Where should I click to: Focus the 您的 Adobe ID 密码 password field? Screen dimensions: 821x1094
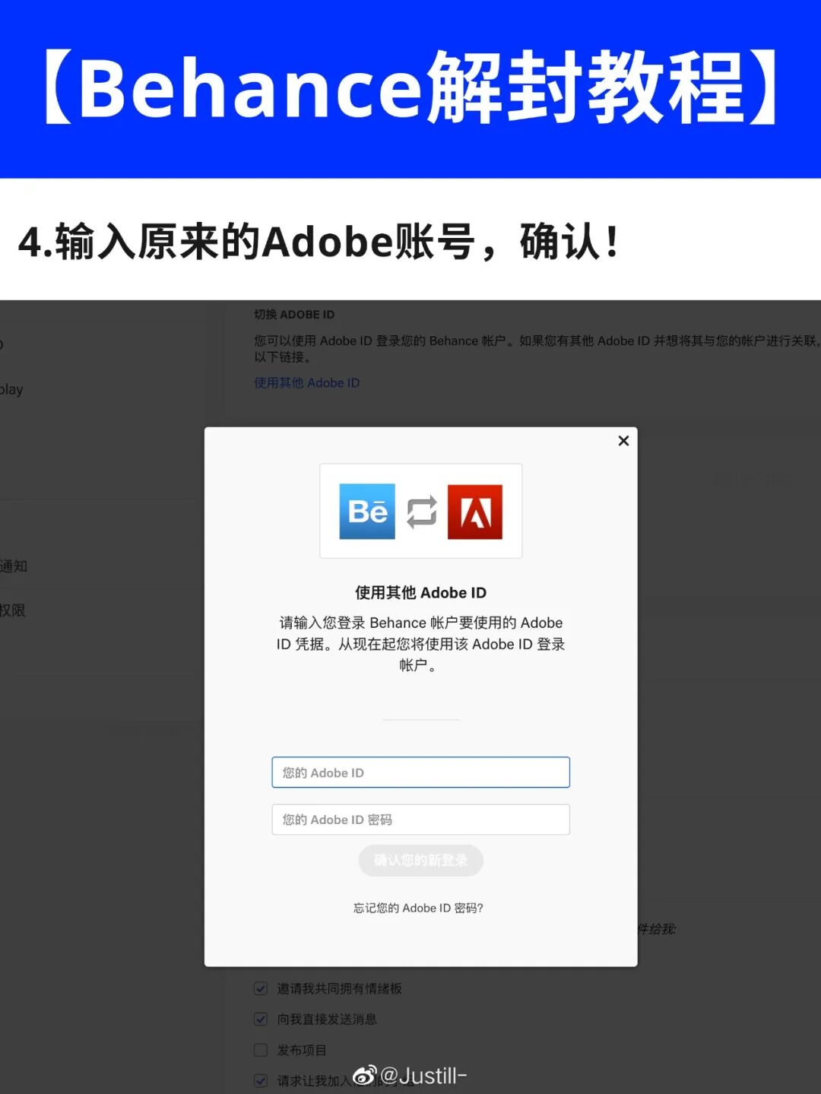click(x=420, y=820)
